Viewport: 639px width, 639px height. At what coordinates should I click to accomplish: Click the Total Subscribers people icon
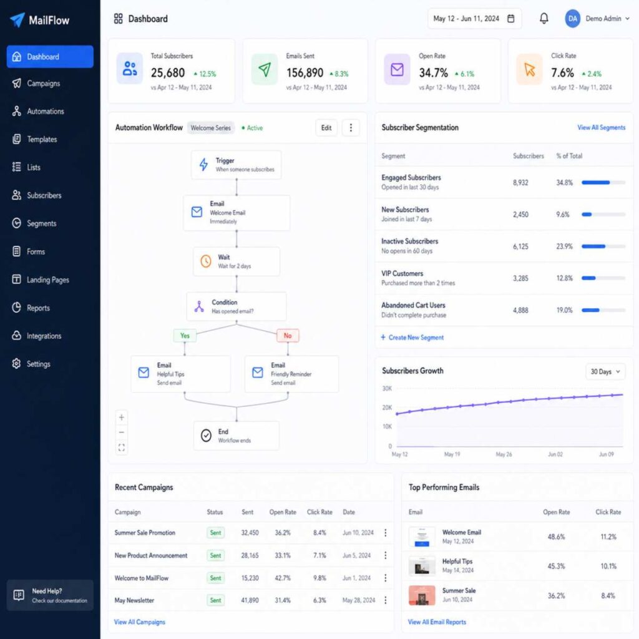[x=130, y=69]
